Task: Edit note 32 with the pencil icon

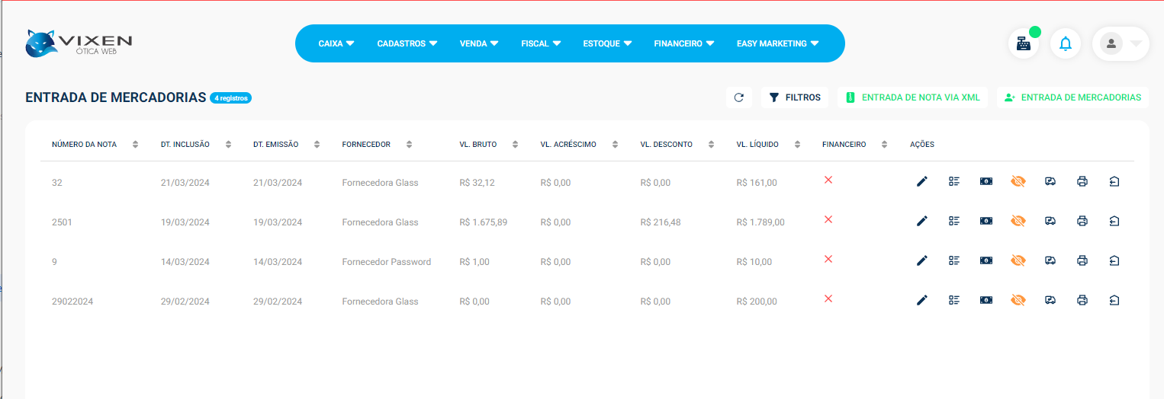Action: [921, 181]
